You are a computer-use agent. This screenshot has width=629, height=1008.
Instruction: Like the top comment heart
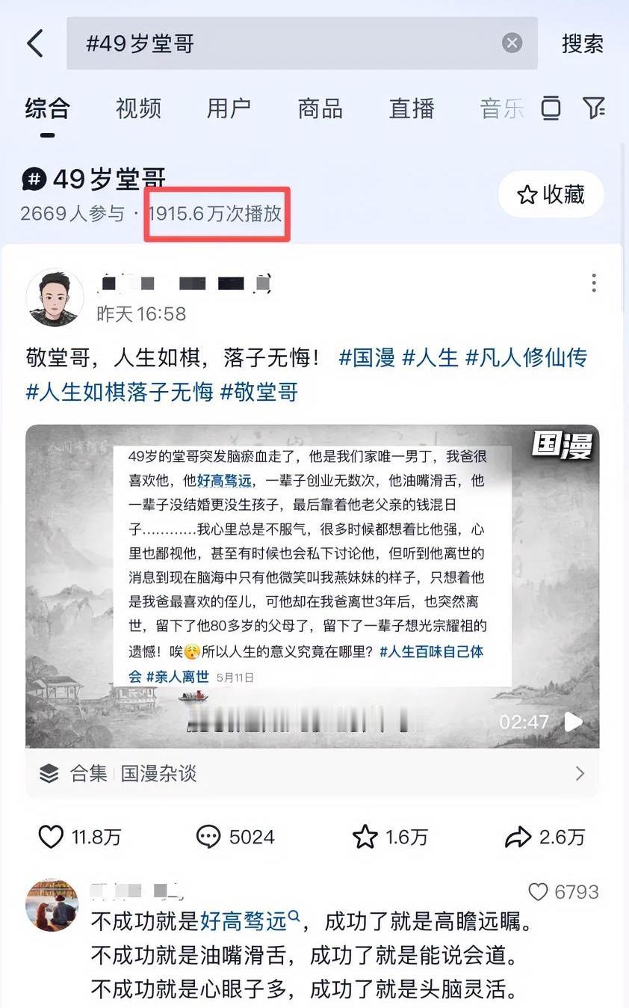pyautogui.click(x=538, y=891)
